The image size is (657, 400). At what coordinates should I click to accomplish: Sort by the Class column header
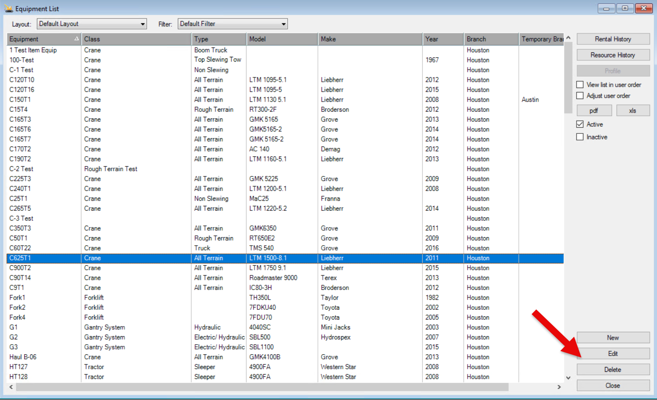click(x=137, y=39)
